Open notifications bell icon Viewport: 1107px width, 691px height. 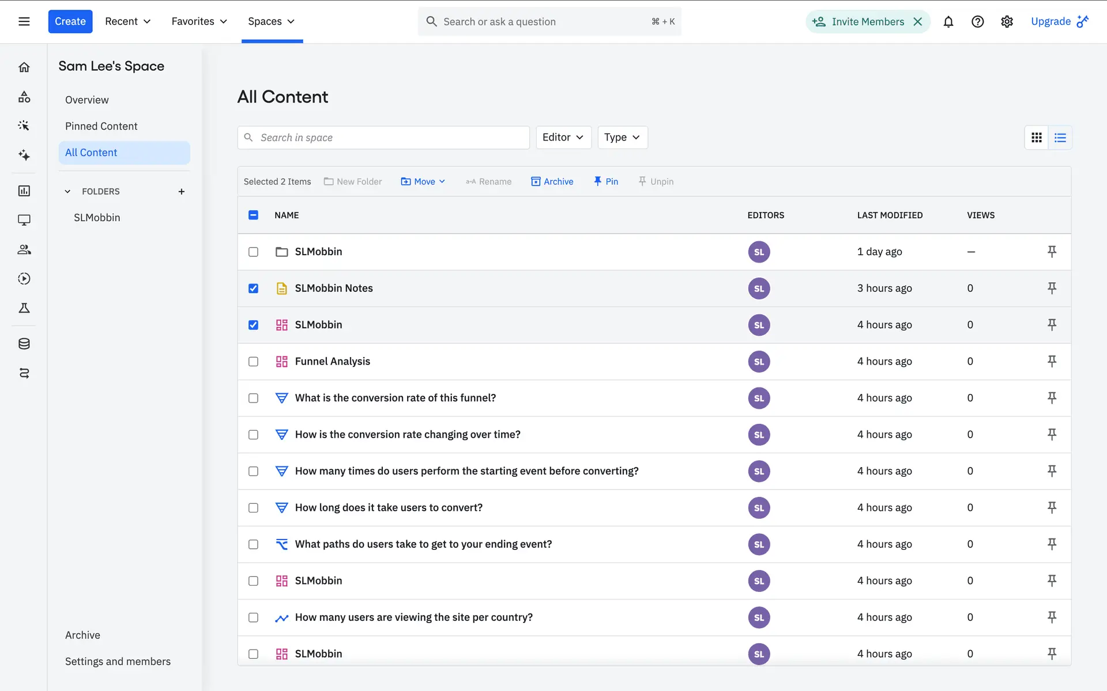tap(948, 22)
